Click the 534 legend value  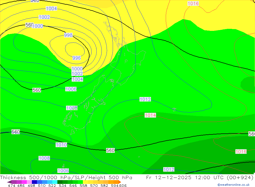coord(63,185)
